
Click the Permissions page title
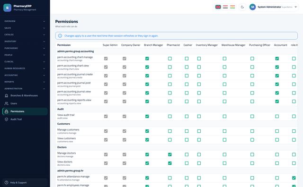coord(66,21)
